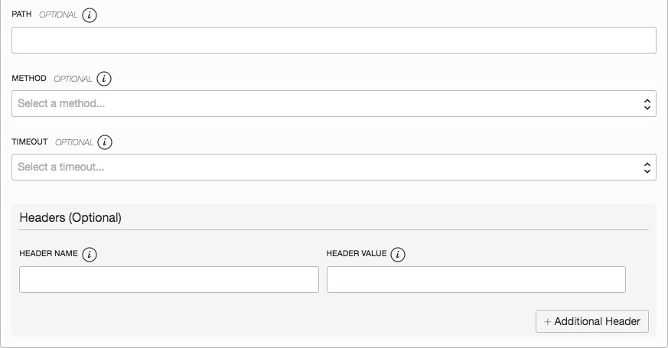668x348 pixels.
Task: Click the HEADER VALUE label text
Action: [x=357, y=254]
